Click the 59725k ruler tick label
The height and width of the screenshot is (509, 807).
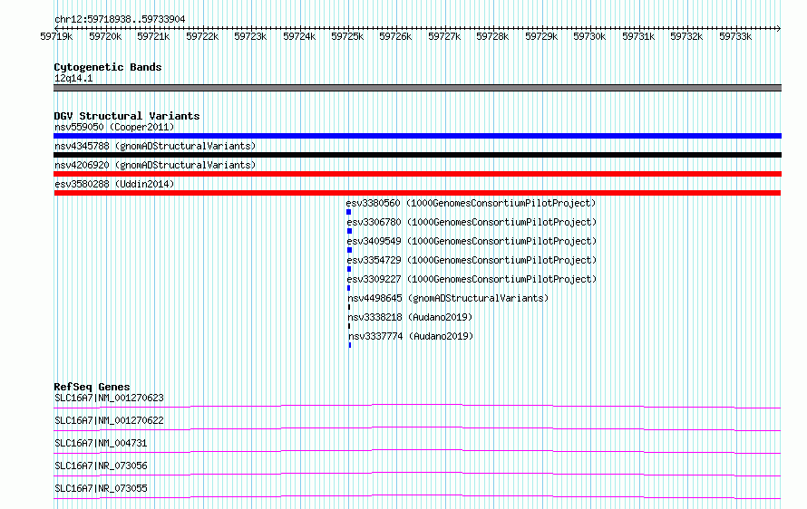347,36
